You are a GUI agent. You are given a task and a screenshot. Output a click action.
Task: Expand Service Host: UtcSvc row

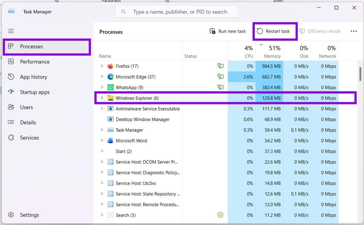pos(102,183)
